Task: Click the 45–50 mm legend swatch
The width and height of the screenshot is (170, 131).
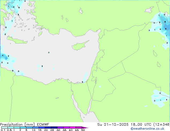Action: (x=79, y=128)
